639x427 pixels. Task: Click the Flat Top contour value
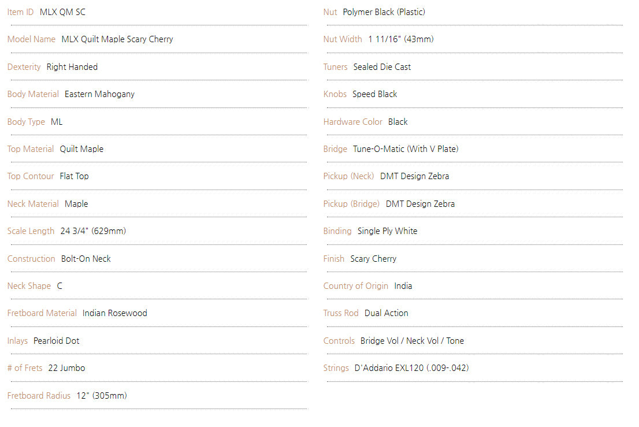(74, 176)
